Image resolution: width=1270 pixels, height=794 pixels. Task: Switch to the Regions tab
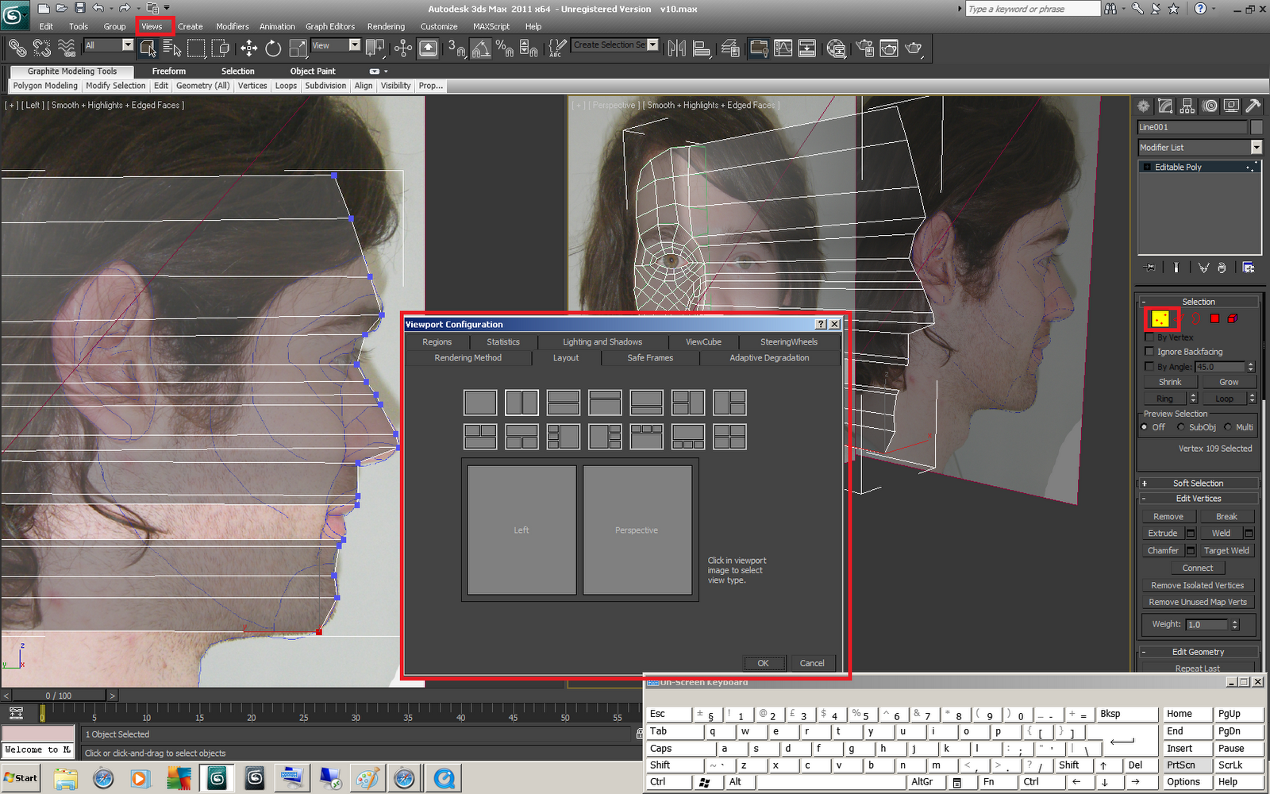pyautogui.click(x=437, y=342)
